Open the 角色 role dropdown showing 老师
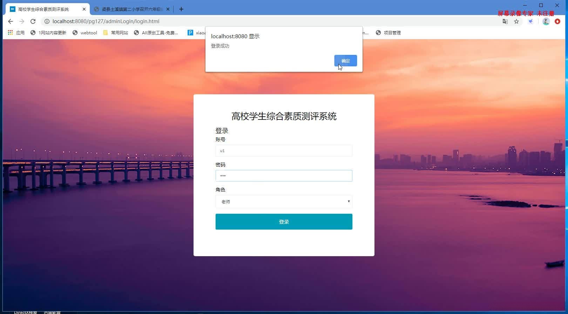 pos(284,202)
